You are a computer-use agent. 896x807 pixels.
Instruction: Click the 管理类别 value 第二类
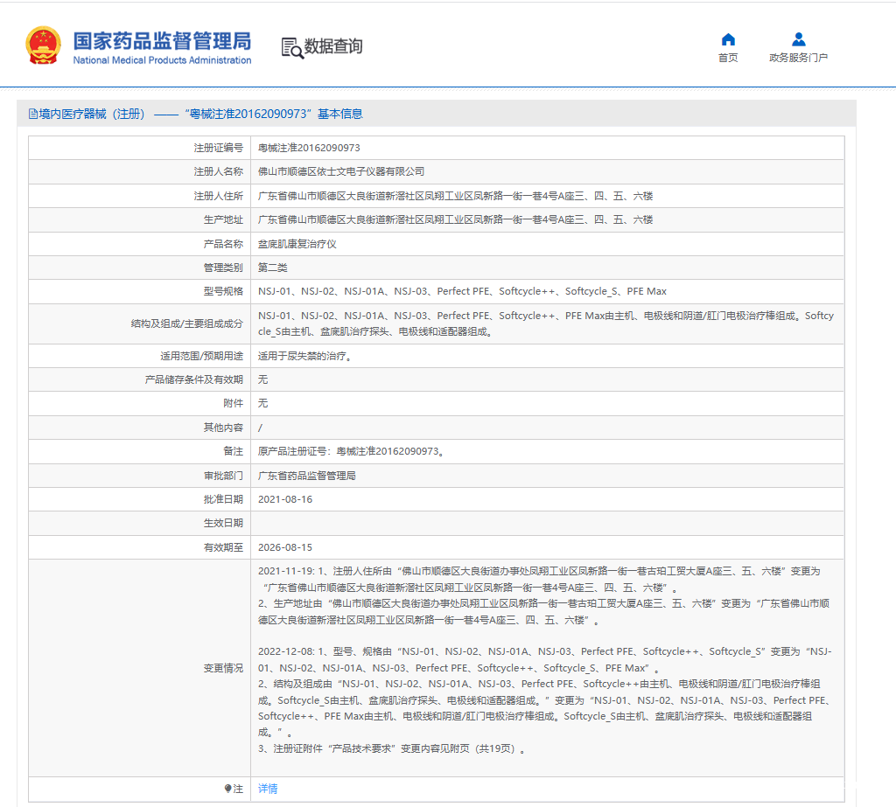273,268
